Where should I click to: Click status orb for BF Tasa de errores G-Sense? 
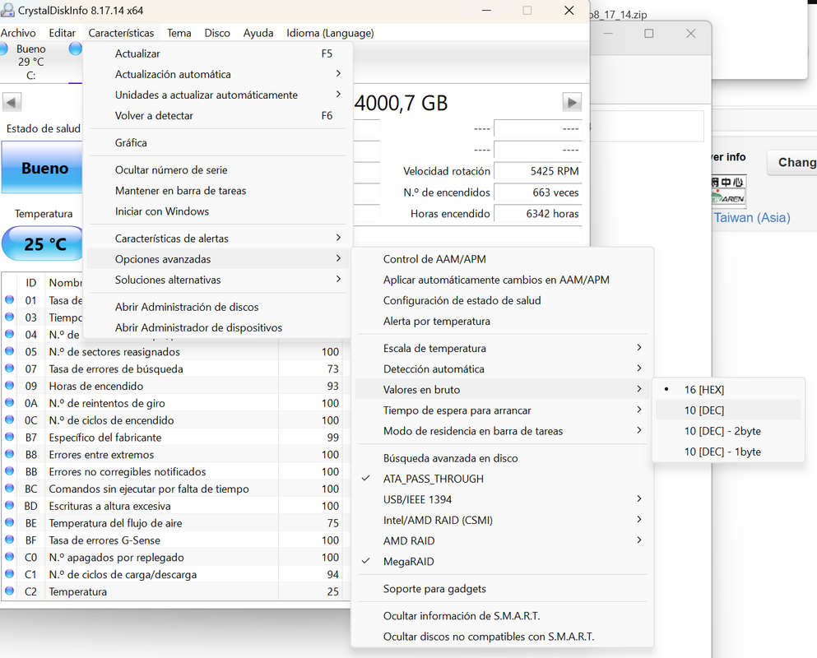(9, 540)
